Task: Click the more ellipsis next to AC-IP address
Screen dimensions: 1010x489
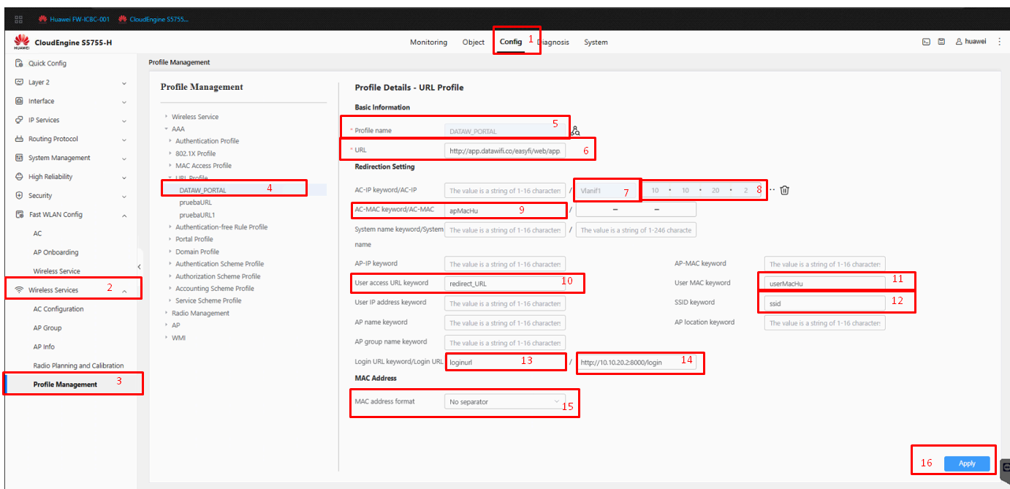Action: (772, 190)
